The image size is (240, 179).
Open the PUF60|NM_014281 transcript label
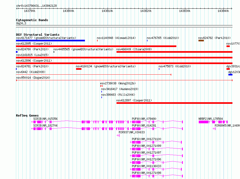tap(144, 125)
